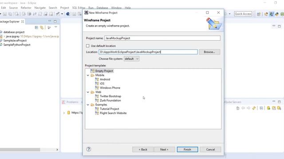Click the Collapse All icon in Package Explorer

point(36,27)
